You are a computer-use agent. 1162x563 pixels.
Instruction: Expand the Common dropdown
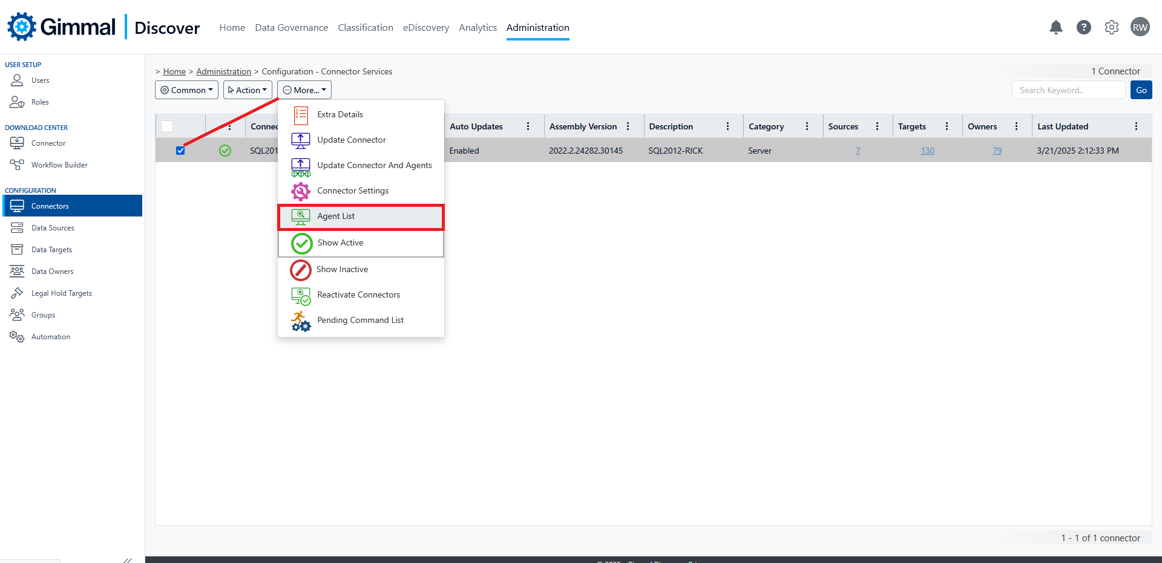186,89
